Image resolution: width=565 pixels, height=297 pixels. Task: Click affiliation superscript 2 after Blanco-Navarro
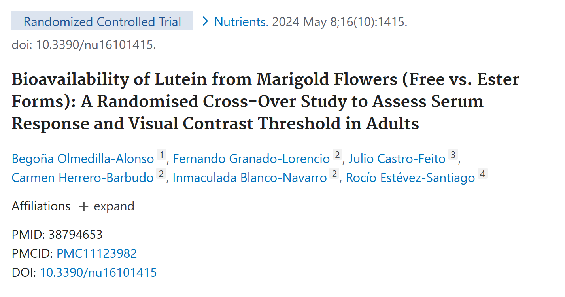334,174
